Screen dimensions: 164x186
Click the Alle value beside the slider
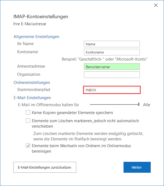pyautogui.click(x=146, y=105)
